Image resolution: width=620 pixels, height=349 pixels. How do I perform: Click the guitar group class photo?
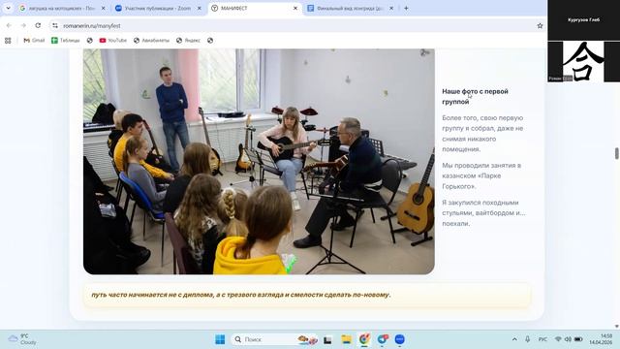point(259,162)
